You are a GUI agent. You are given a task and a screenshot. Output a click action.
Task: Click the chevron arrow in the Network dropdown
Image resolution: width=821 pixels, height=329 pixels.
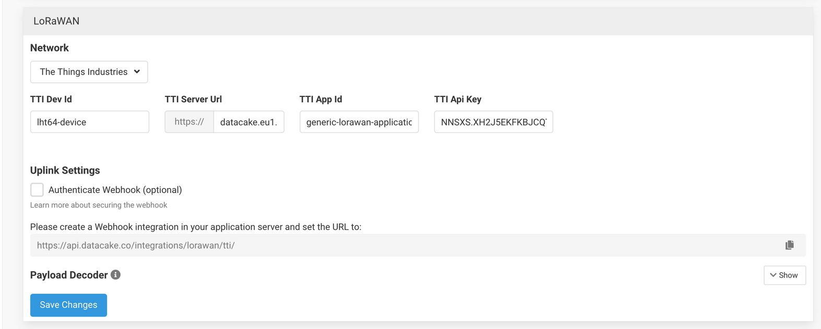coord(137,71)
